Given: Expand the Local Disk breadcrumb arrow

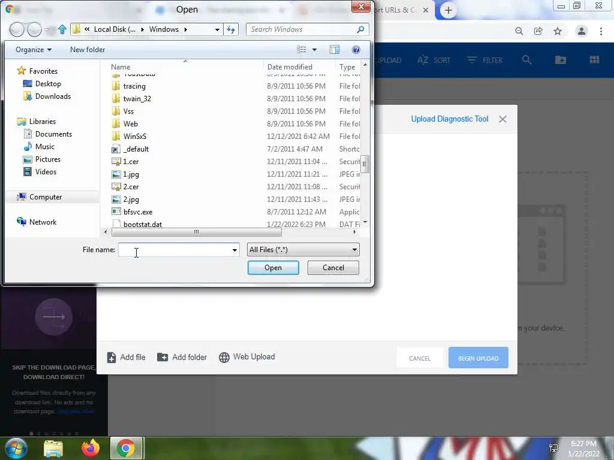Looking at the screenshot, I should [142, 29].
